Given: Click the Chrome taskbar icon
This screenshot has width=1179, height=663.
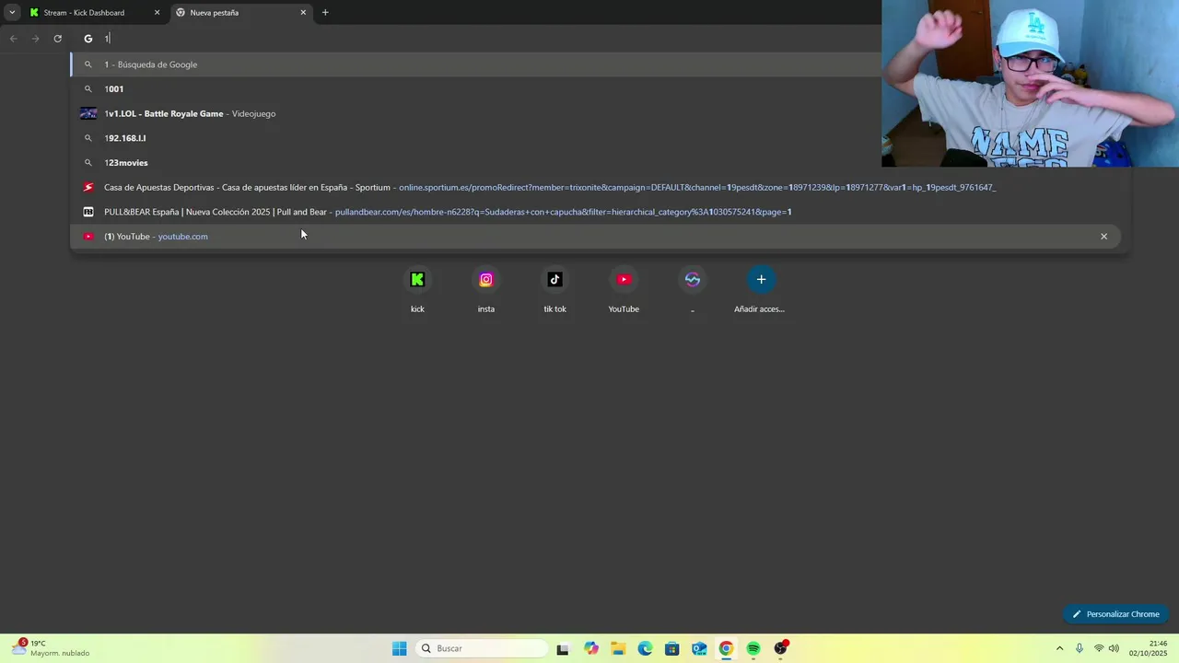Looking at the screenshot, I should (726, 648).
